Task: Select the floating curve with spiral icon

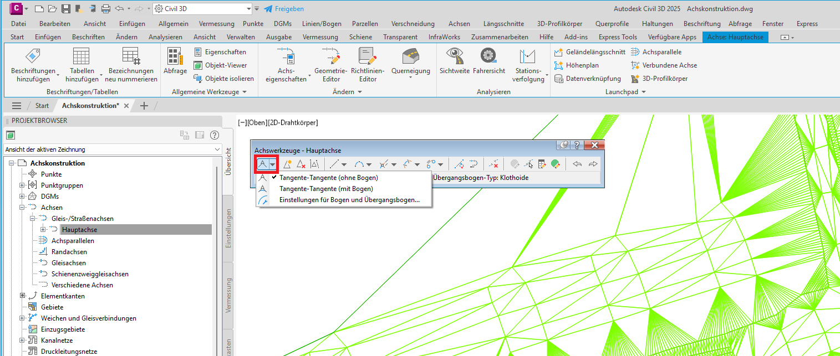Action: [x=408, y=164]
